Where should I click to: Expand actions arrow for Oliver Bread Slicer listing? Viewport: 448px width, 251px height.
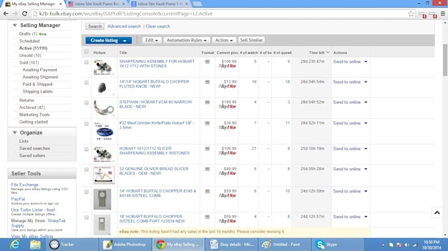tap(366, 170)
